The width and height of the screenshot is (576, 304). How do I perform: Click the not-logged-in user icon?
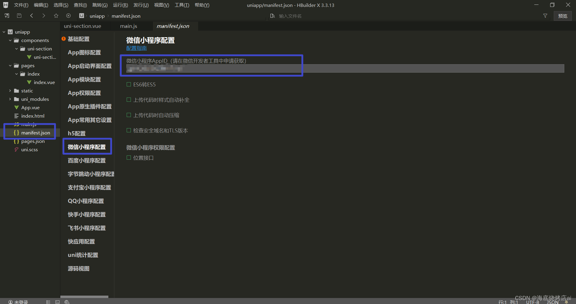pyautogui.click(x=10, y=302)
